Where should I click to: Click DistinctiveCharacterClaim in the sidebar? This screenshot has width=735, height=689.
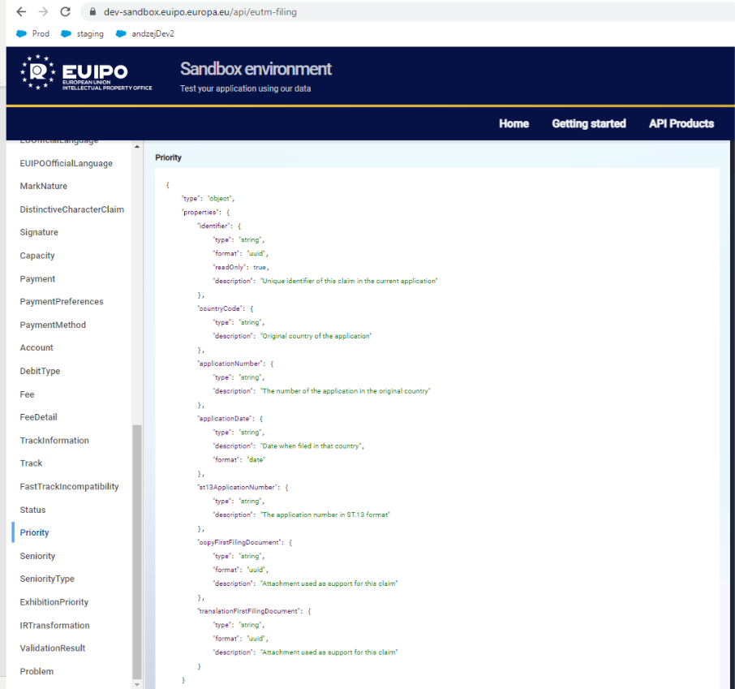click(x=71, y=209)
